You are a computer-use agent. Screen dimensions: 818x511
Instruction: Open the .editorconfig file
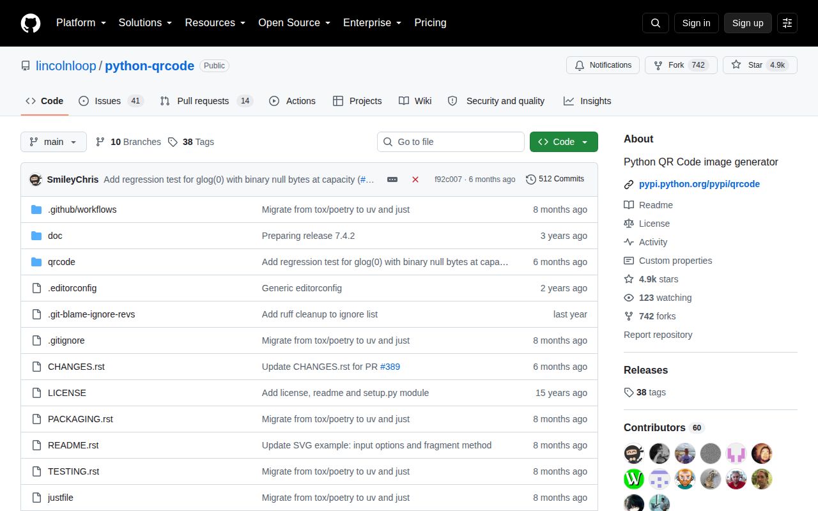(72, 288)
